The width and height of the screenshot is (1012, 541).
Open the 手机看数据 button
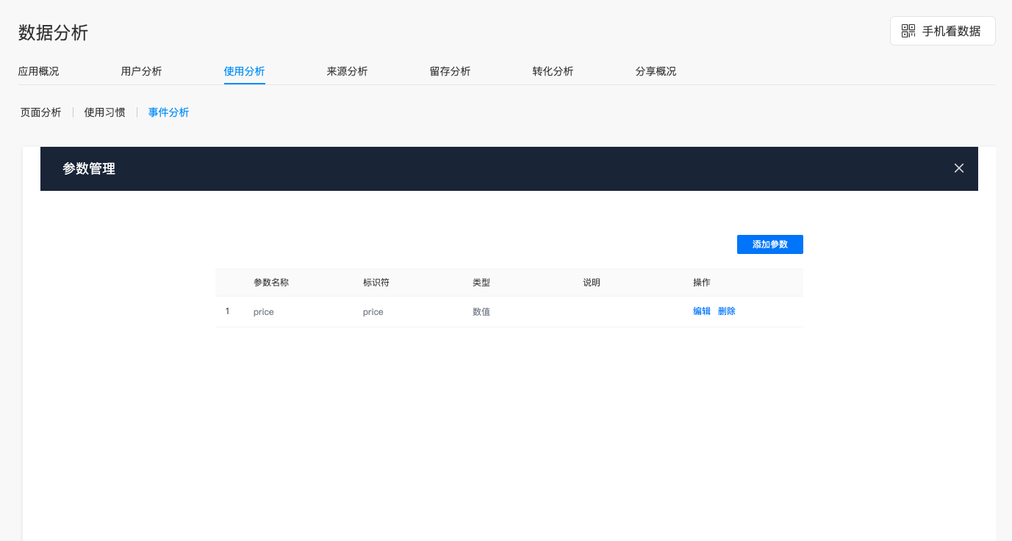[942, 31]
